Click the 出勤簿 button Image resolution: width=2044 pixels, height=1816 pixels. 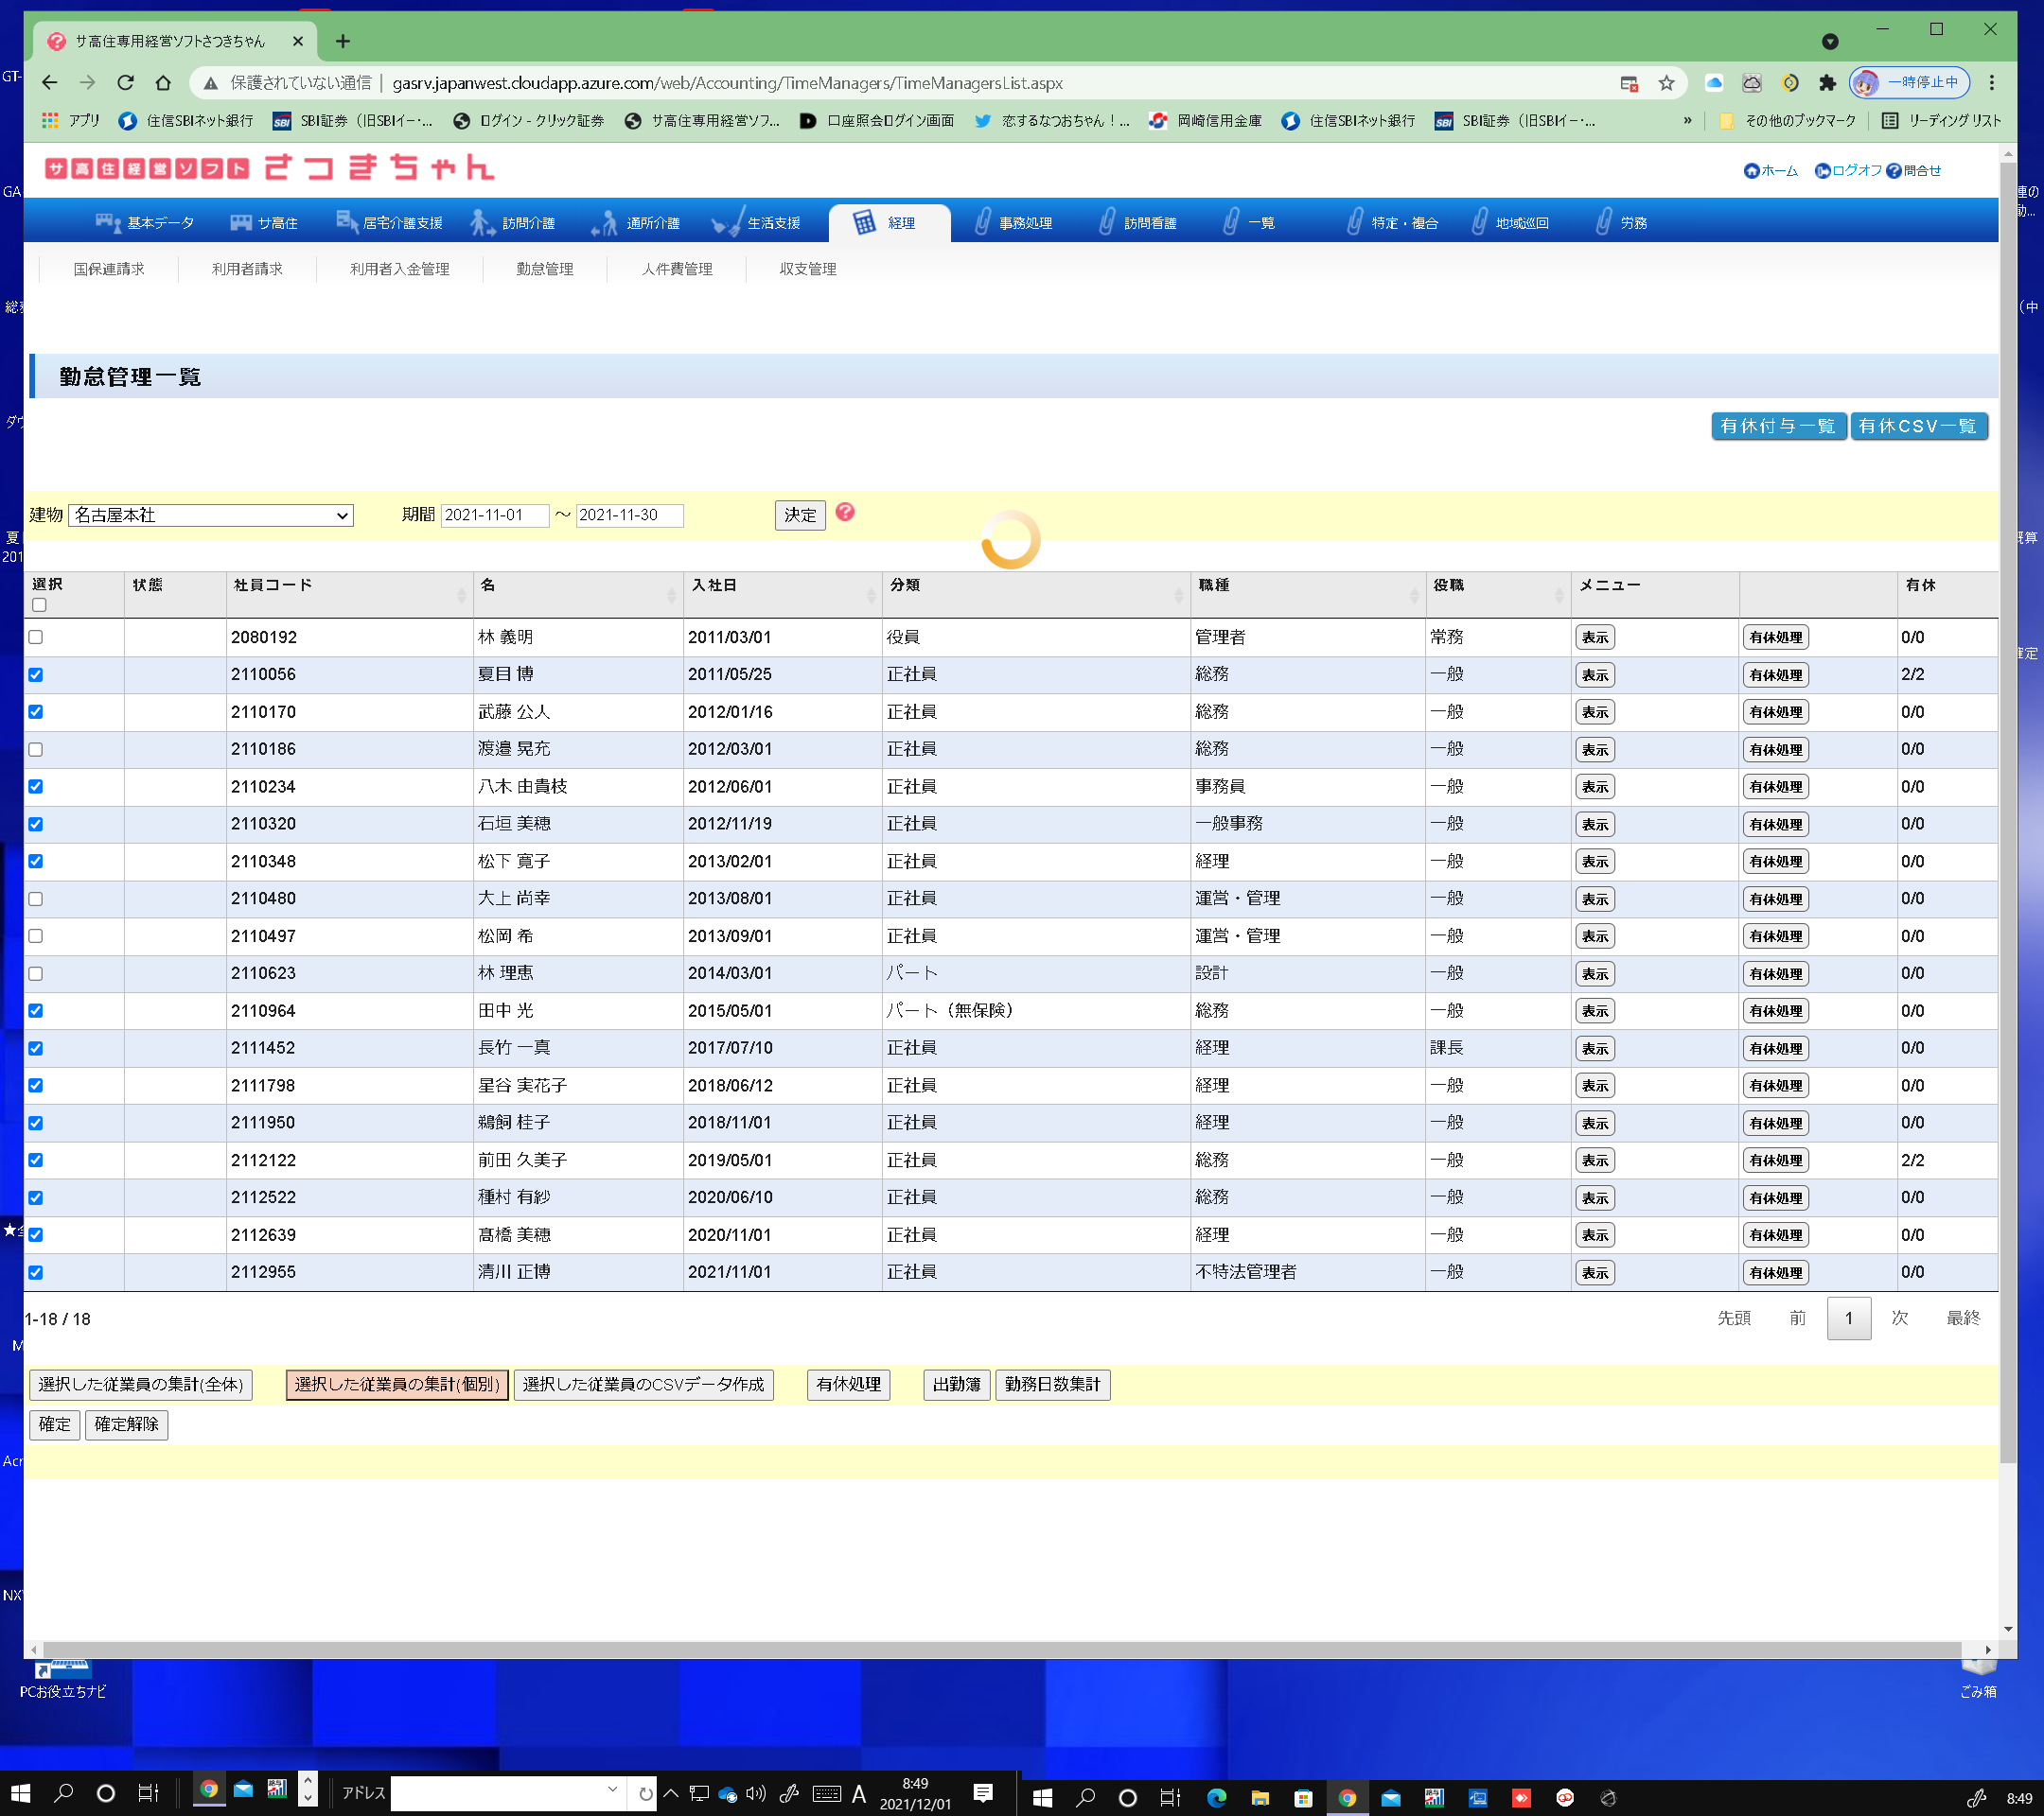956,1385
